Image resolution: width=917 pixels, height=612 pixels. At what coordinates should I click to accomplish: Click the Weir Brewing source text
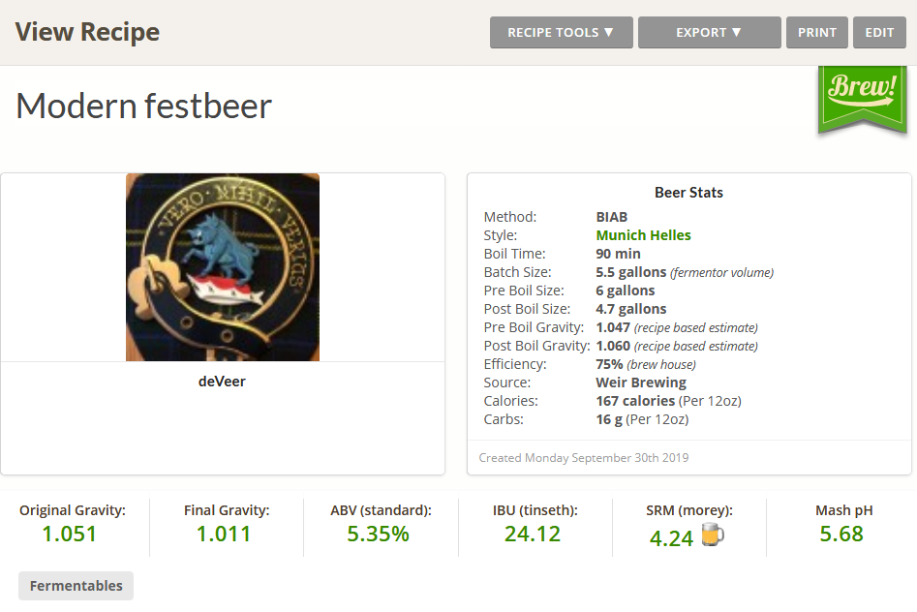(641, 382)
